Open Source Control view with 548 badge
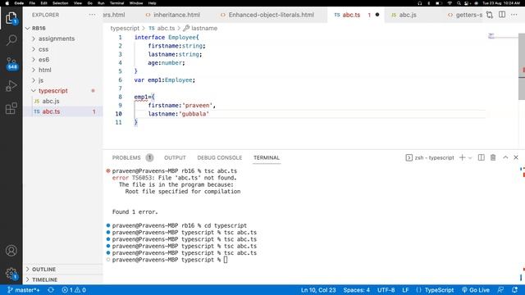Viewport: 525px width, 295px height. [11, 64]
